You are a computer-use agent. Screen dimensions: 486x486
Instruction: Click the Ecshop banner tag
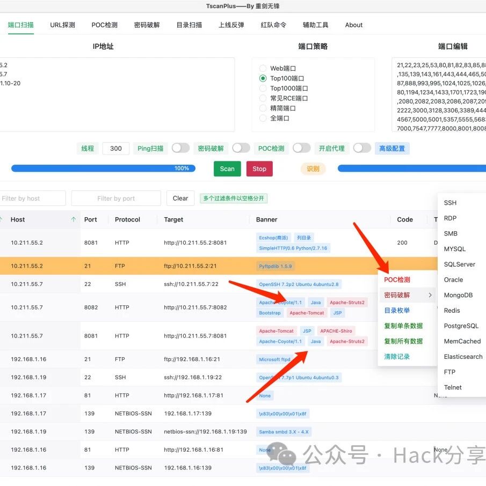[273, 238]
